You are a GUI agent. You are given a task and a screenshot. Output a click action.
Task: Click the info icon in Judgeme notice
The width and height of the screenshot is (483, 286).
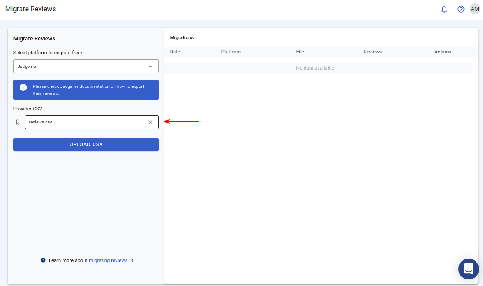click(23, 87)
